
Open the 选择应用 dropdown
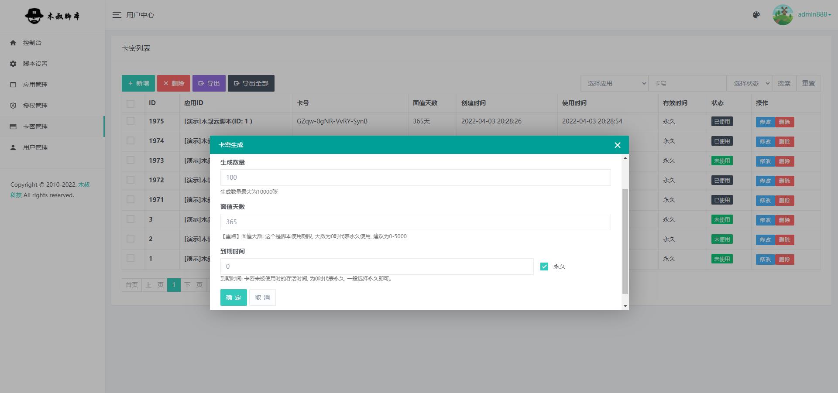615,83
